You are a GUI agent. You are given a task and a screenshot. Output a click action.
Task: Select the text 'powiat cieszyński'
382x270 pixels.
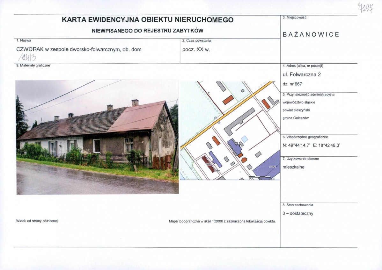pyautogui.click(x=296, y=110)
